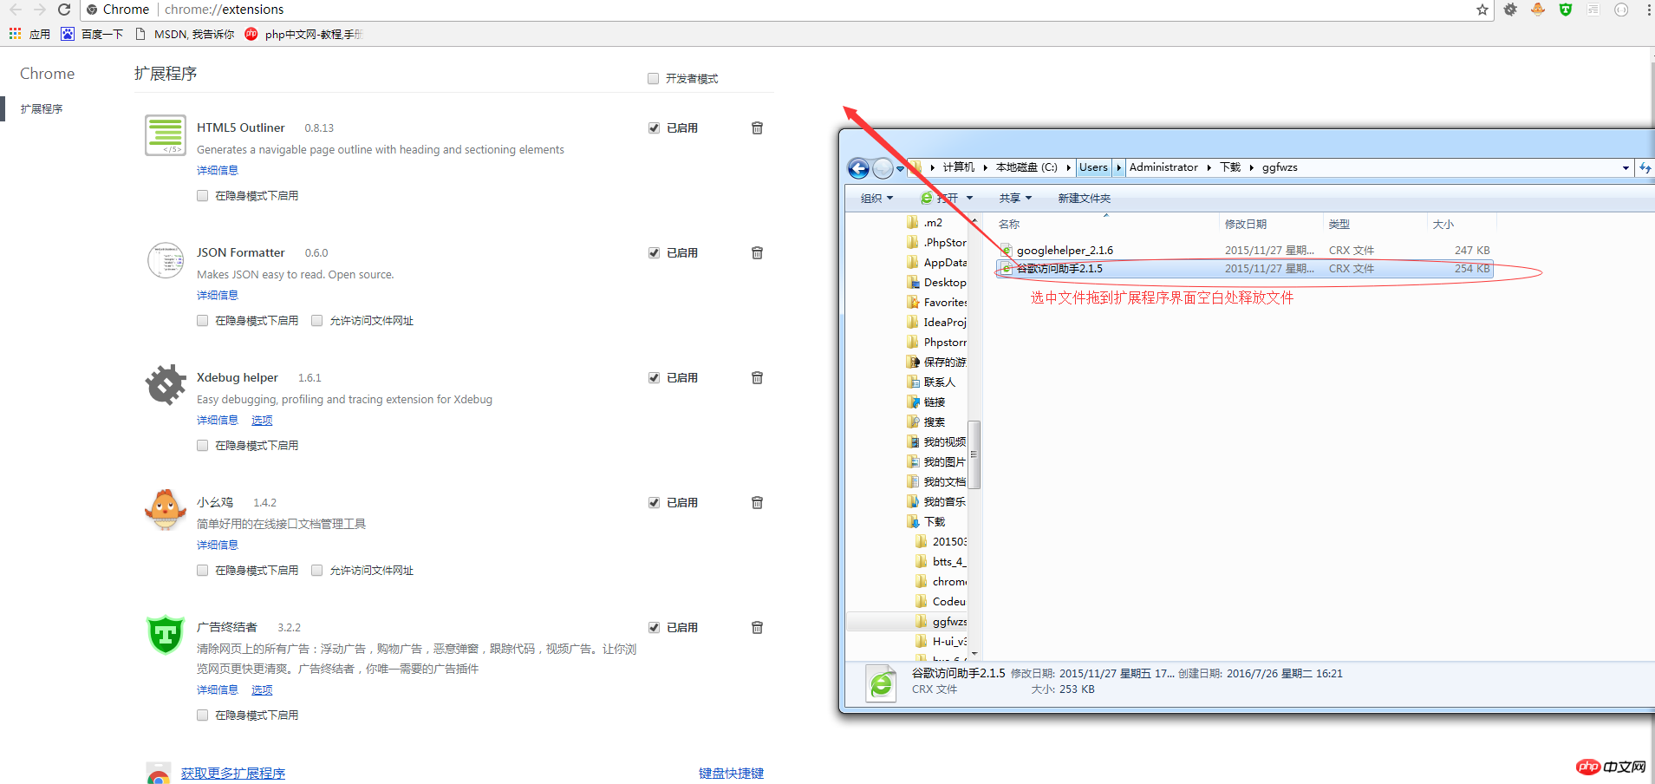This screenshot has height=784, width=1655.
Task: Check 允许访问文件网址 for 小幺鸡
Action: (x=316, y=571)
